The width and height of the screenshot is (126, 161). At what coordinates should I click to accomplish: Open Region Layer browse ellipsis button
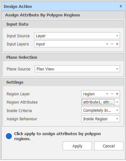point(112,94)
